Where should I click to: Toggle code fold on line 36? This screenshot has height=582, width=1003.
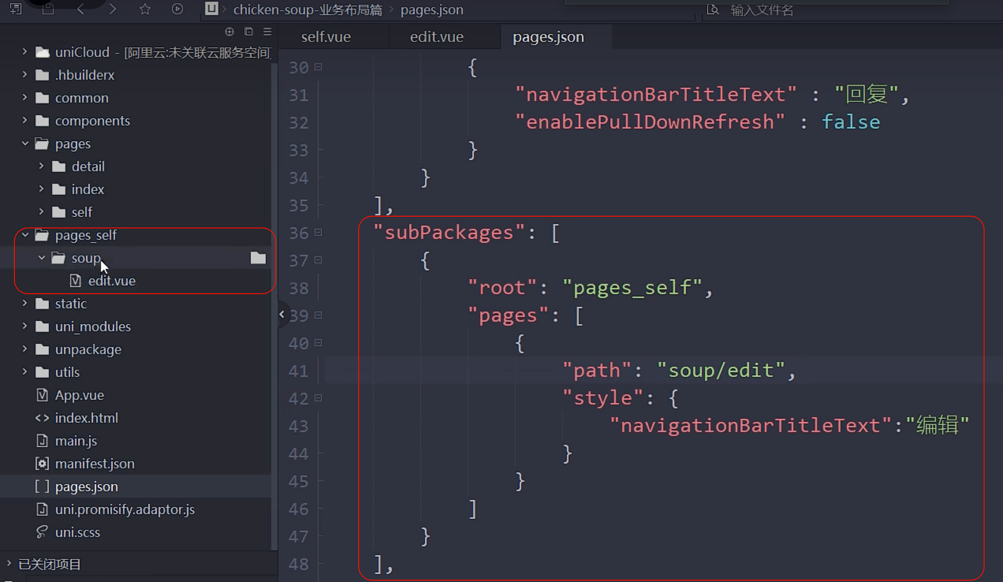pyautogui.click(x=318, y=232)
